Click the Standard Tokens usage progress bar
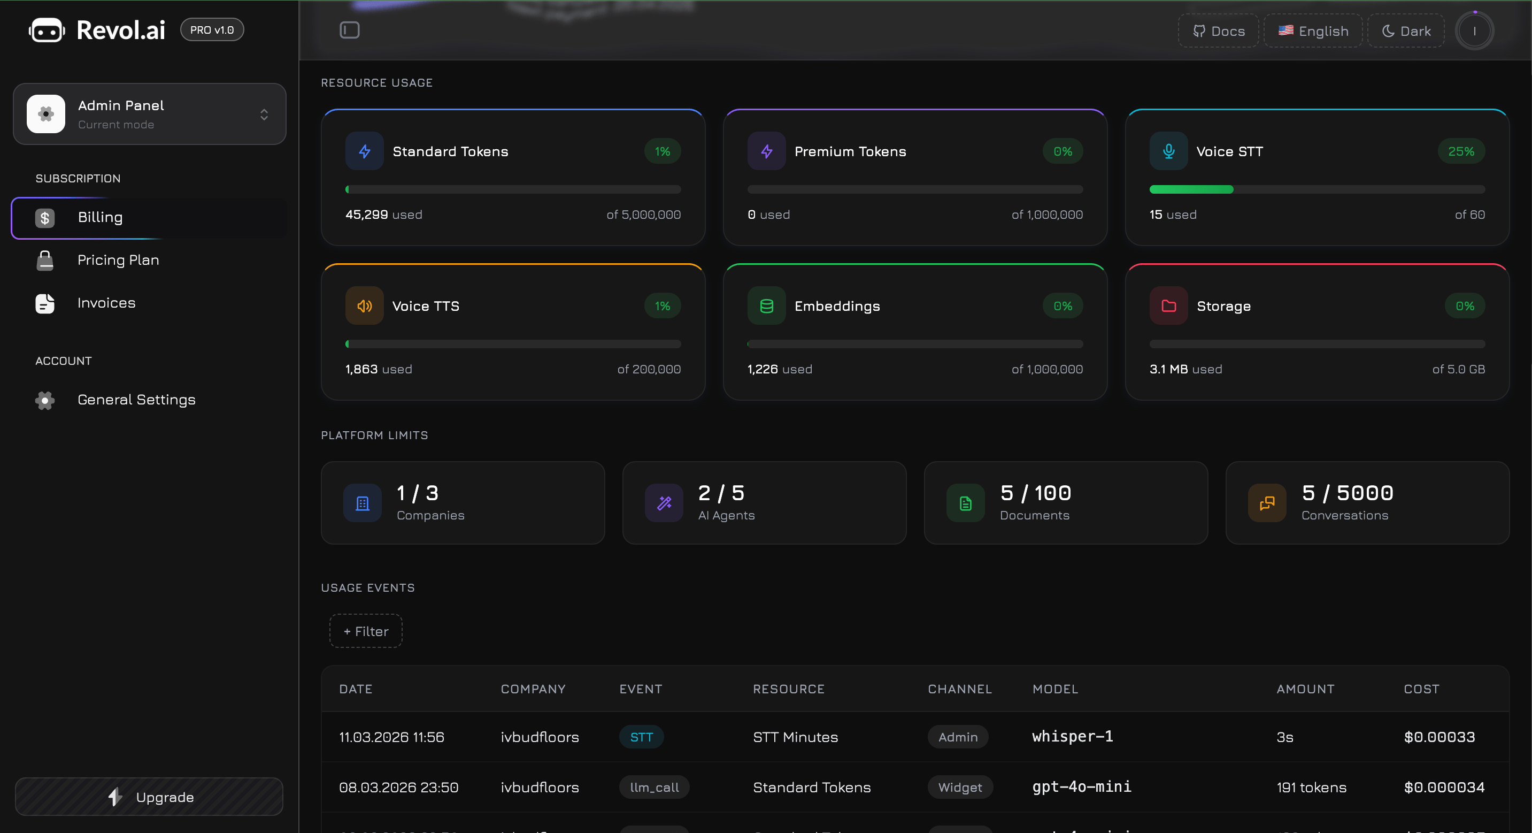 pos(513,189)
